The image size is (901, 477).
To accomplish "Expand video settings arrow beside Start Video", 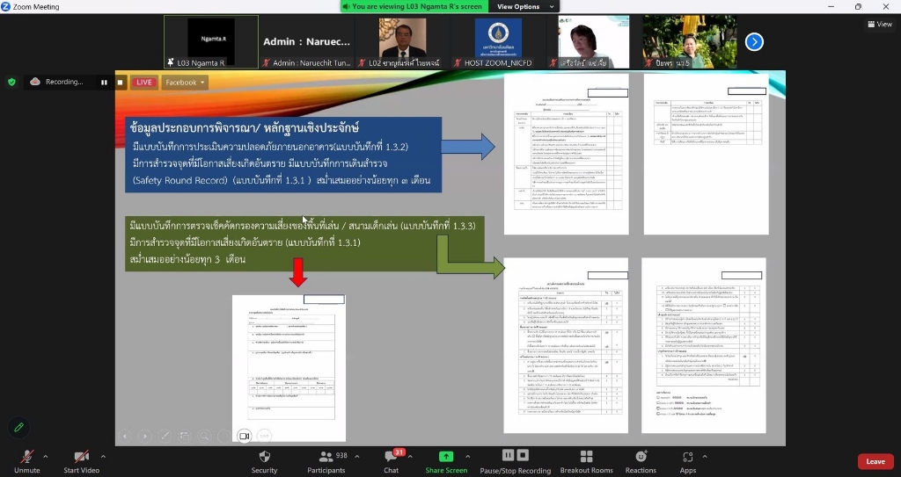I will pos(104,457).
